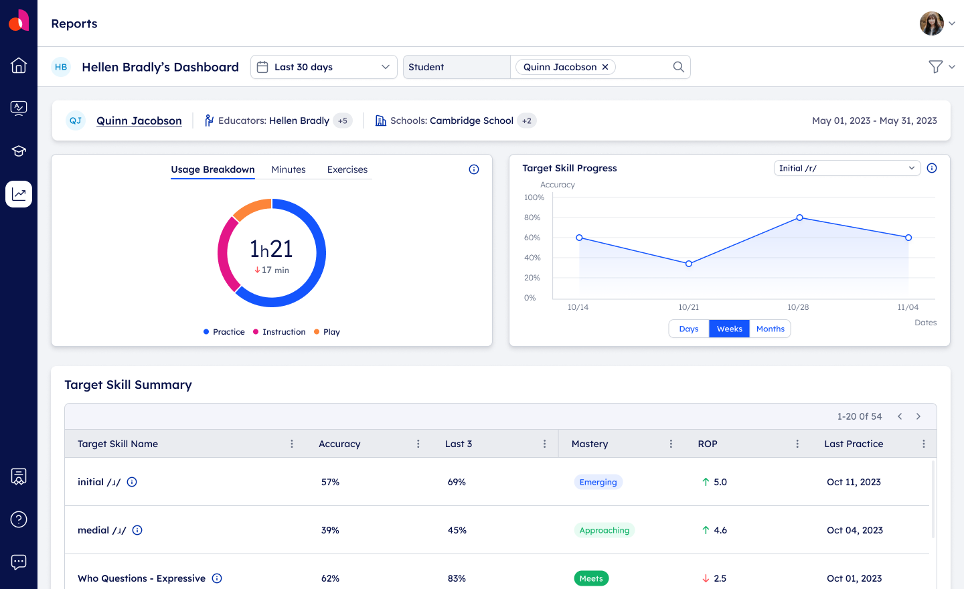Go to previous table page
964x589 pixels.
(x=900, y=416)
